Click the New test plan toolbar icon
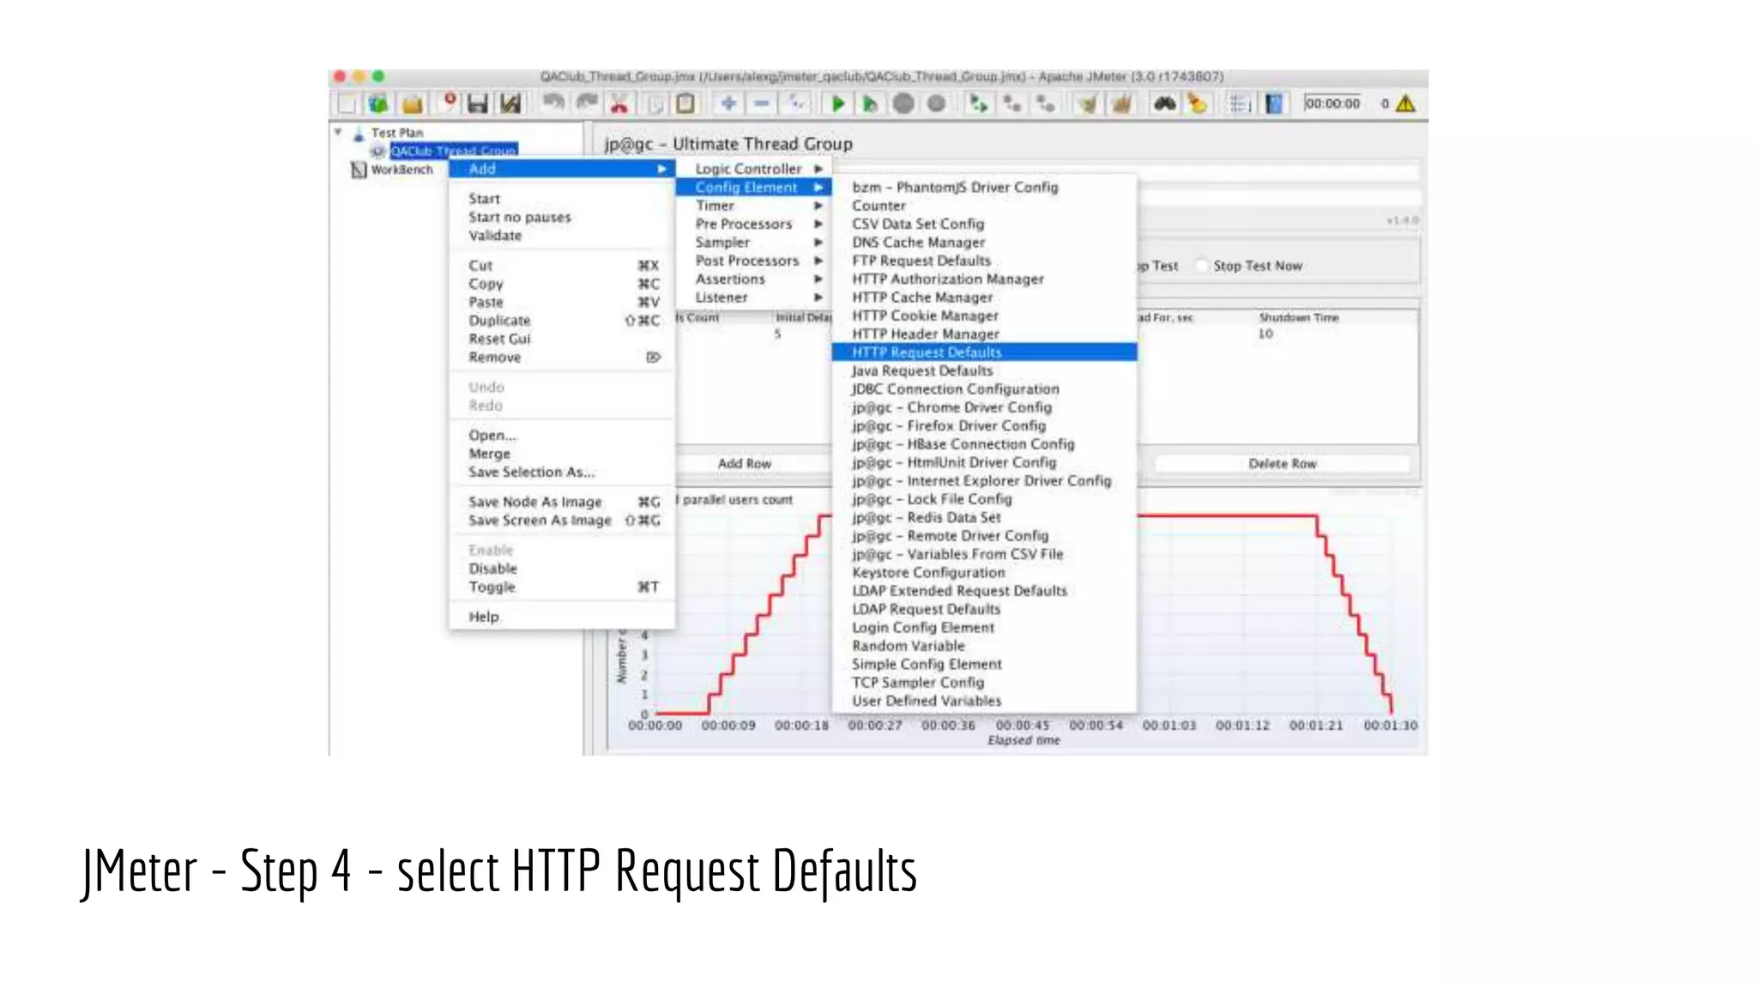The width and height of the screenshot is (1757, 988). pos(347,104)
